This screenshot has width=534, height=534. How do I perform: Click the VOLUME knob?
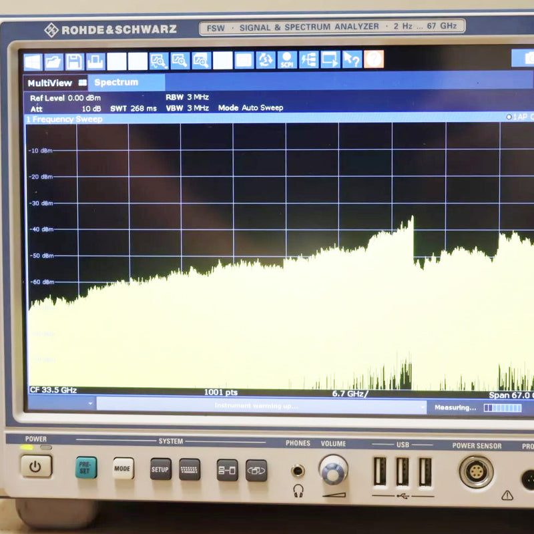[x=333, y=471]
